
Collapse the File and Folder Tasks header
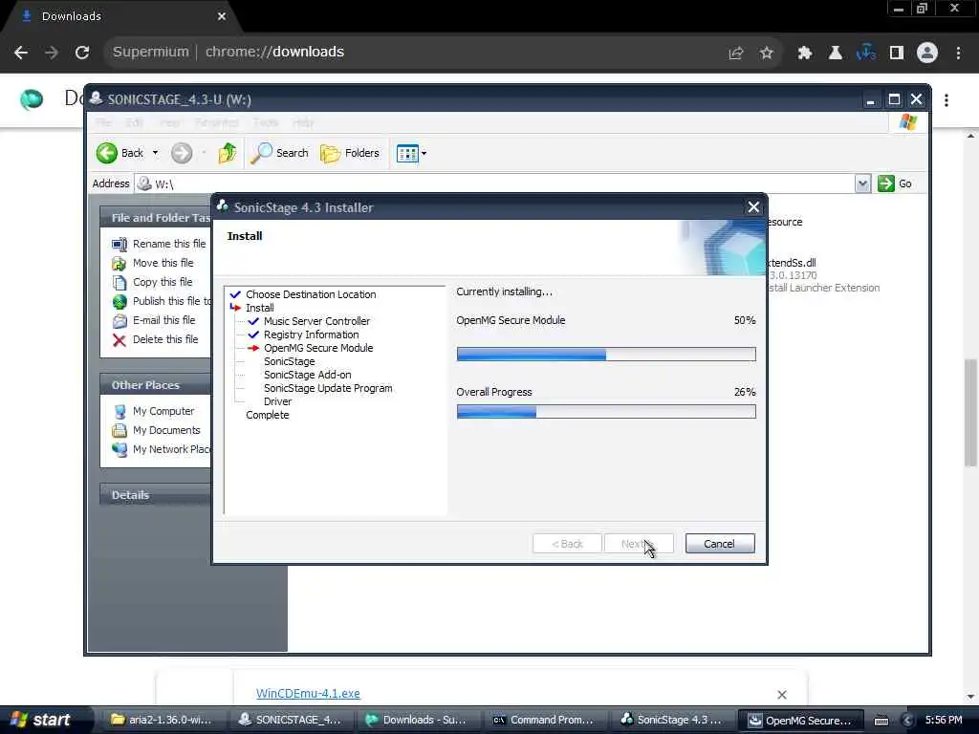click(x=155, y=218)
